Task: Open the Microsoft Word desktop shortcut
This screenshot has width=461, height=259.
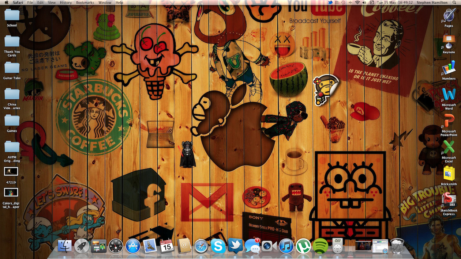Action: tap(449, 99)
